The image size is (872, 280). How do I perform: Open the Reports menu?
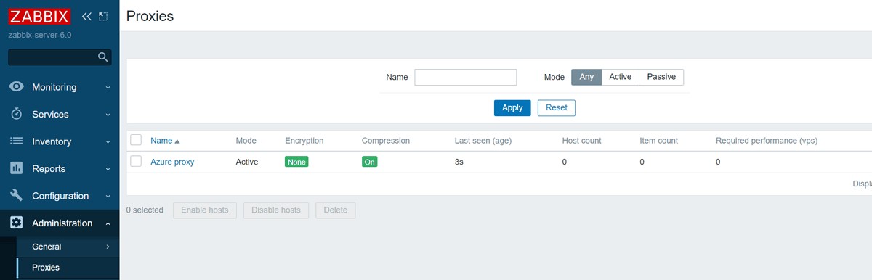coord(60,168)
